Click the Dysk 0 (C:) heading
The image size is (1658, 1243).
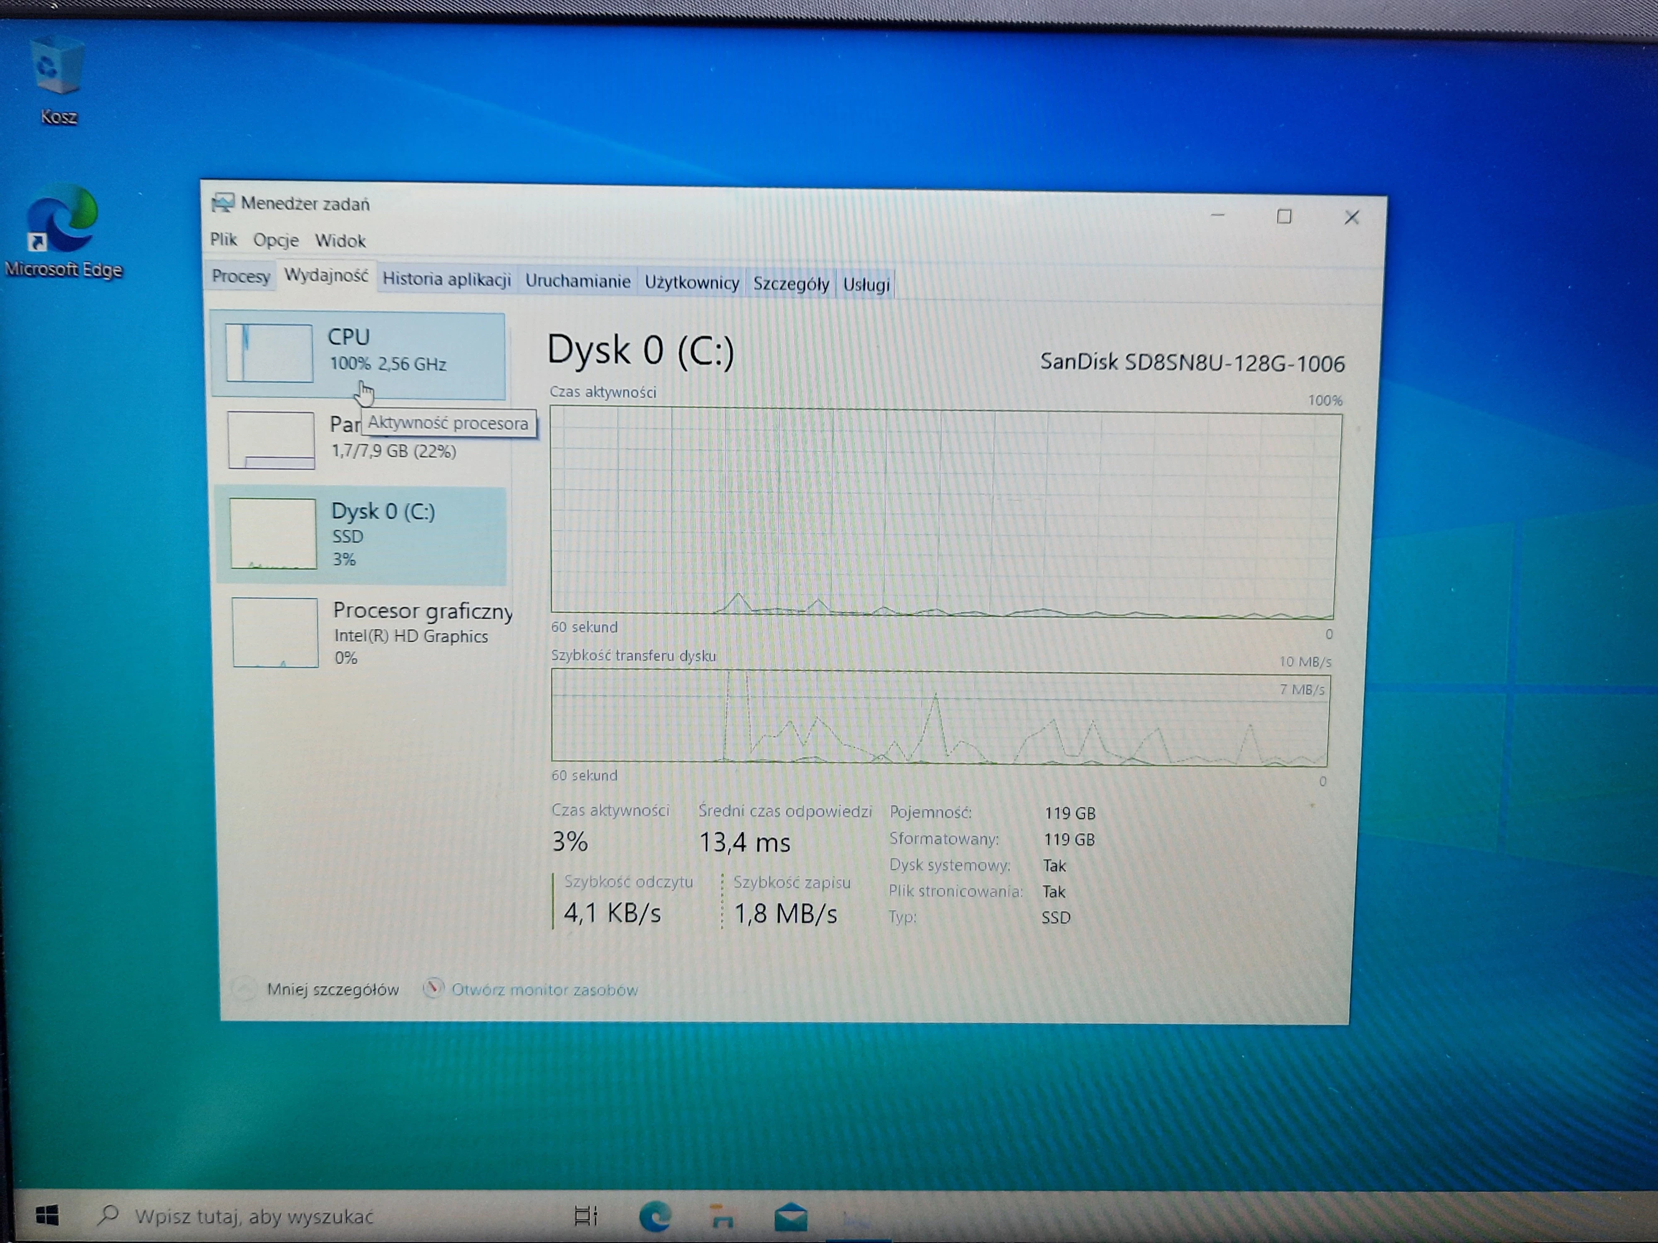click(x=640, y=350)
